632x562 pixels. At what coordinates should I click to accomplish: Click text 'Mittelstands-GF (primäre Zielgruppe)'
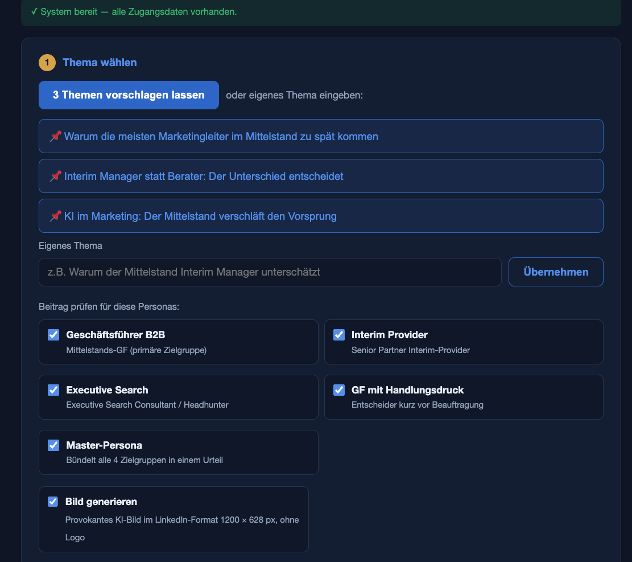pyautogui.click(x=136, y=350)
